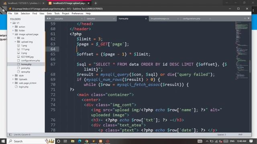The height and width of the screenshot is (144, 257).
Task: Click the tab scroll left arrow
Action: tap(47, 18)
